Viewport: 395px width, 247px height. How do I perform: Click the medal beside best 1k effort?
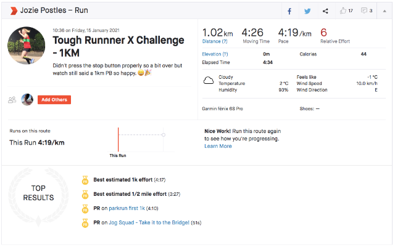[86, 180]
